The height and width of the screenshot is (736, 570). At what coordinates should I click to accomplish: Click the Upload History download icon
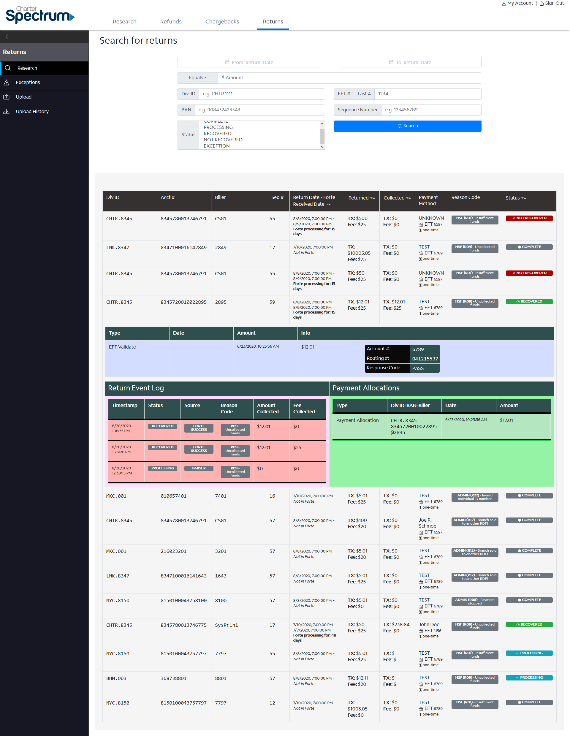pyautogui.click(x=7, y=111)
